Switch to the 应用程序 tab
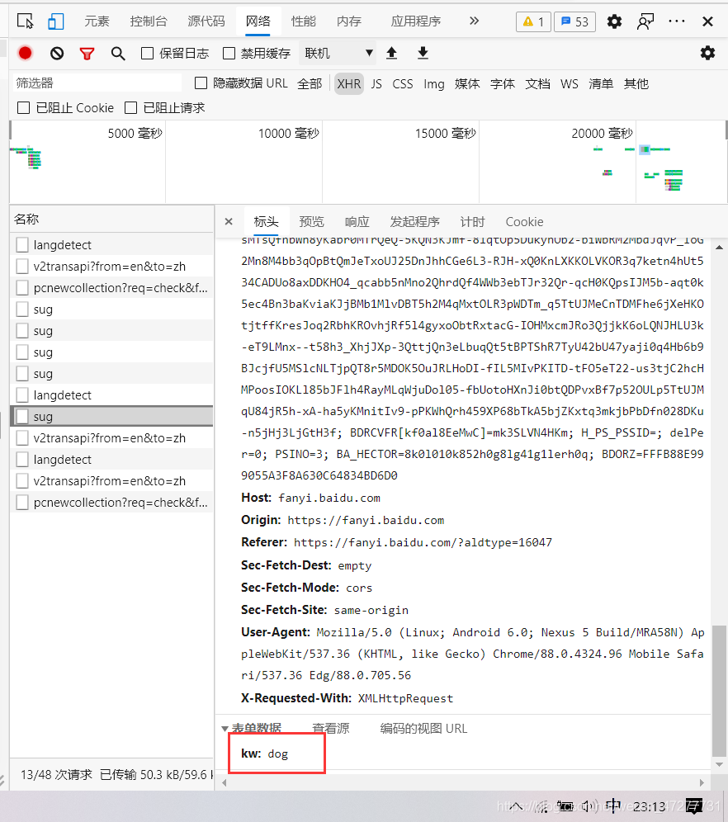 tap(416, 21)
